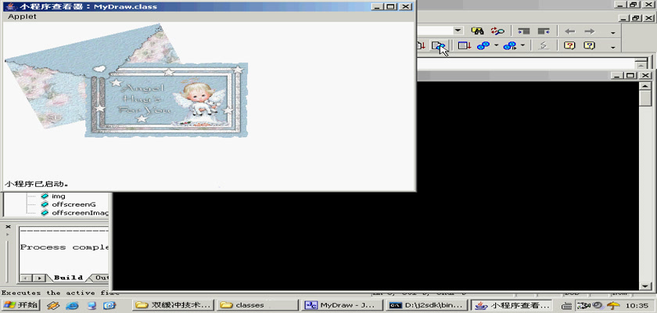Click the tab scroll-left arrow in output panel
The width and height of the screenshot is (657, 313).
(26, 279)
